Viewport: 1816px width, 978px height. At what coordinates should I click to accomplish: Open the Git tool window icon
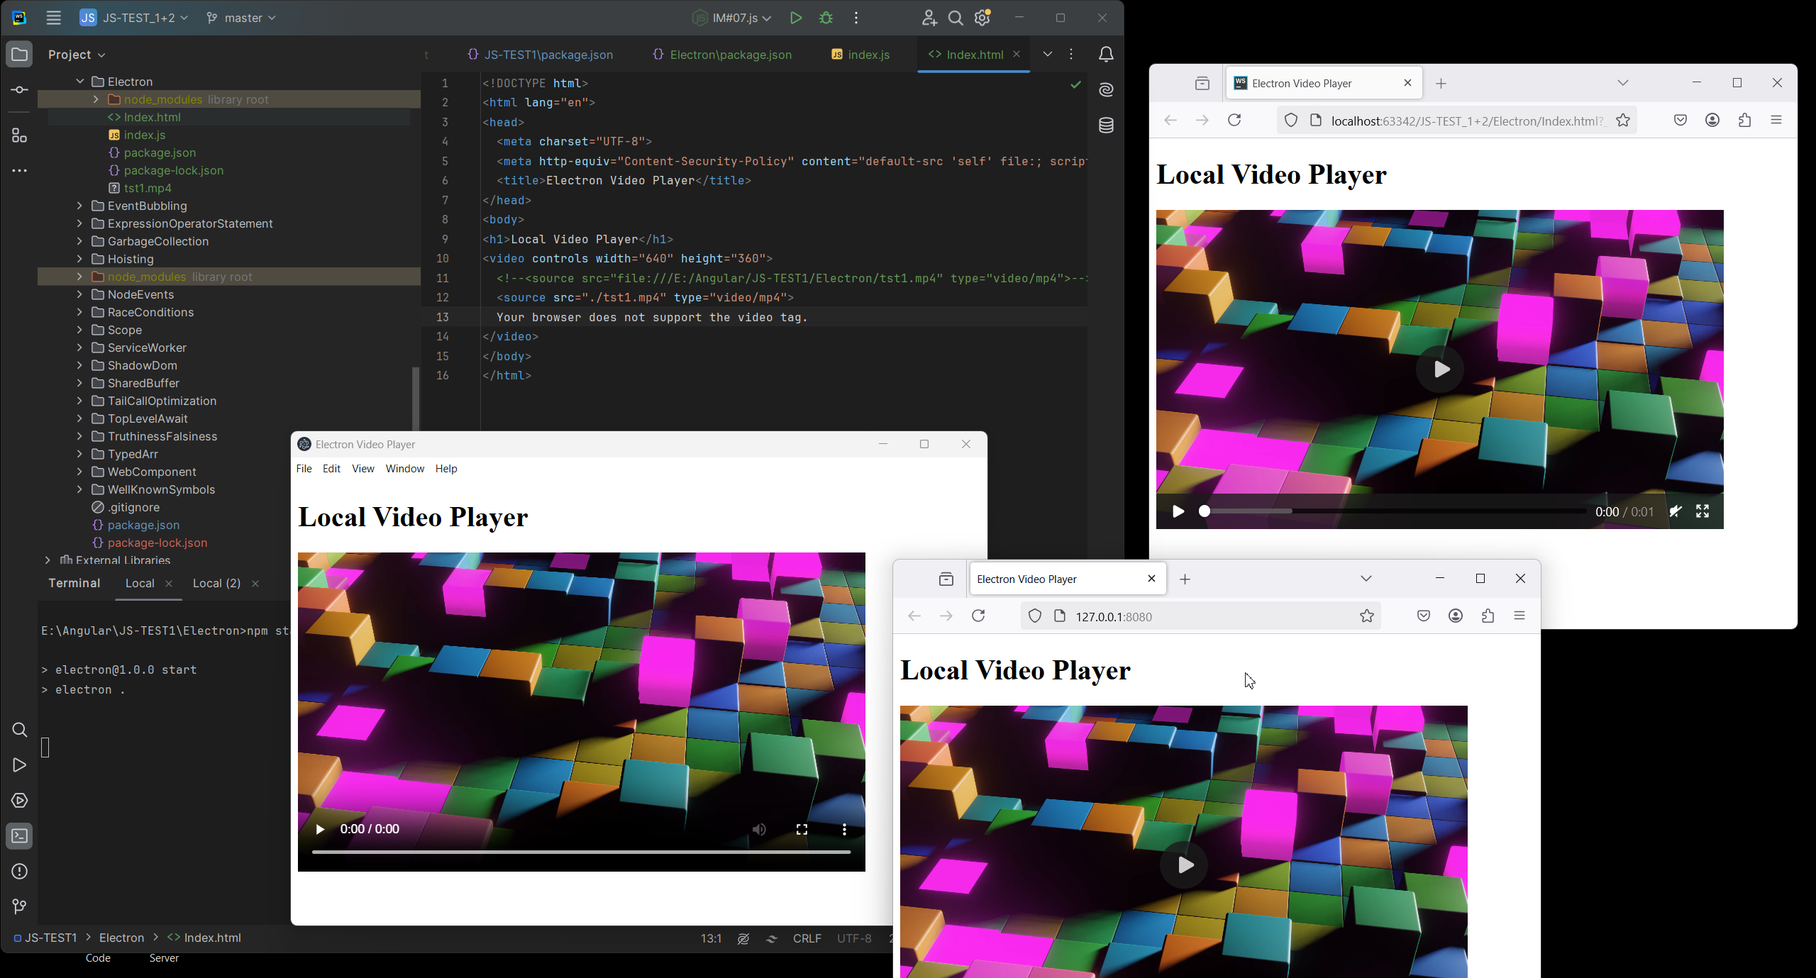(19, 906)
